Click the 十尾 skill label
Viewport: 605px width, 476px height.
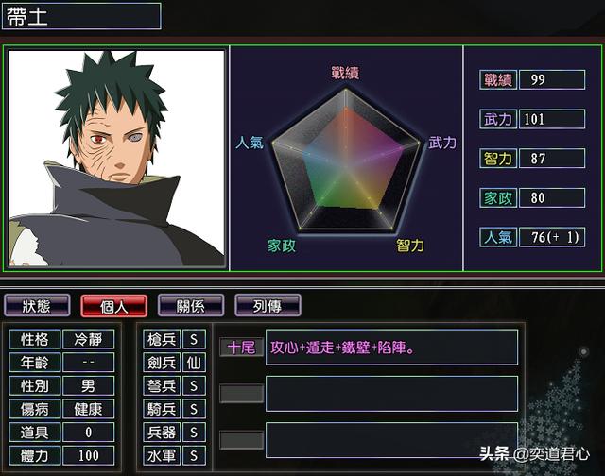pyautogui.click(x=242, y=348)
